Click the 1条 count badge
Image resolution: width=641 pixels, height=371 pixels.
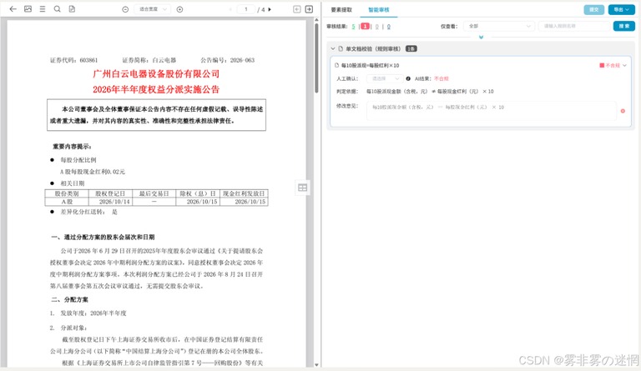[x=411, y=48]
